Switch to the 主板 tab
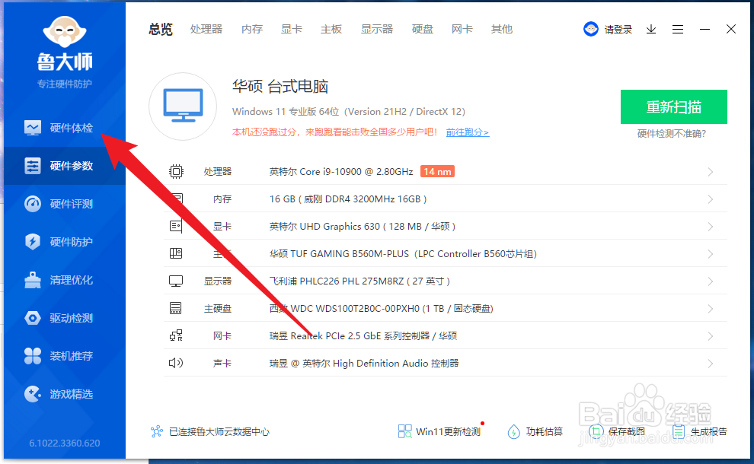This screenshot has width=754, height=464. (x=331, y=30)
